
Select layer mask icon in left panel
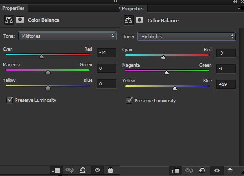coord(20,20)
